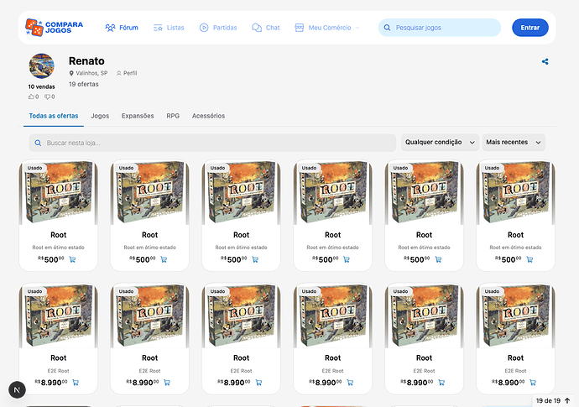579x407 pixels.
Task: Open the Chat page
Action: click(x=266, y=28)
